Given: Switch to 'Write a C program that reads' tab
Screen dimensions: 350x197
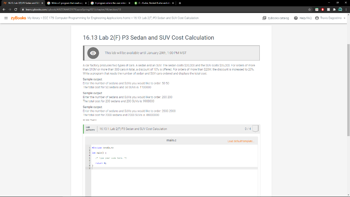Looking at the screenshot, I should (x=67, y=3).
